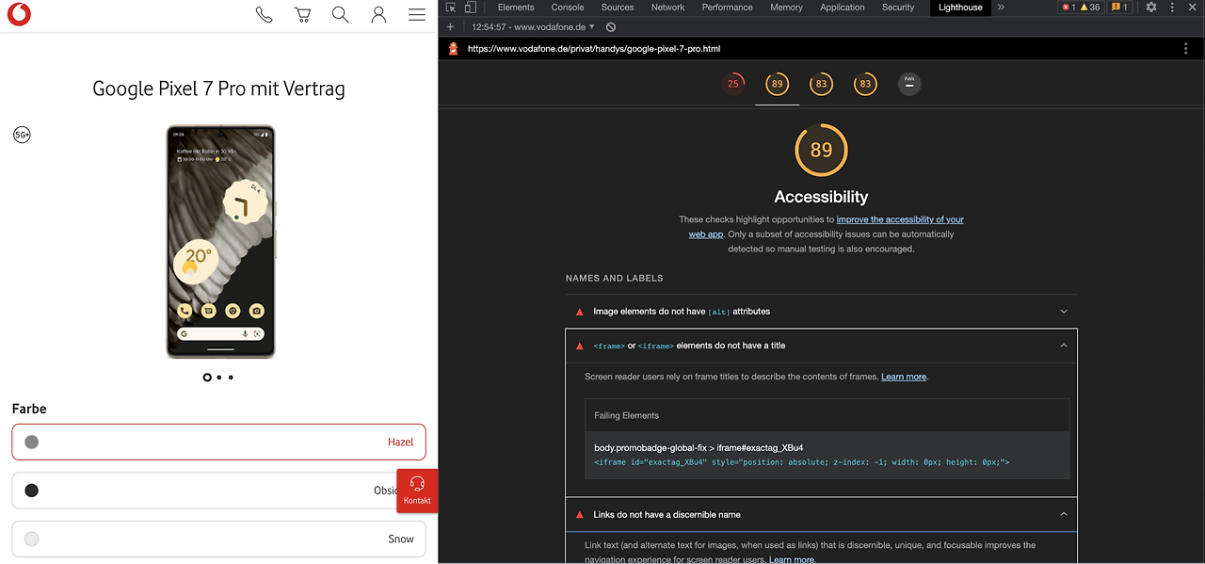Screen dimensions: 1205x564
Task: Toggle the device toolbar emulation mode
Action: pyautogui.click(x=470, y=7)
